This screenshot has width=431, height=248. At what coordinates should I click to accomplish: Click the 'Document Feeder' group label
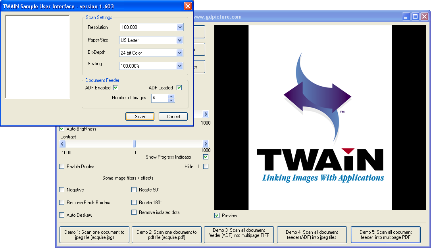point(102,80)
